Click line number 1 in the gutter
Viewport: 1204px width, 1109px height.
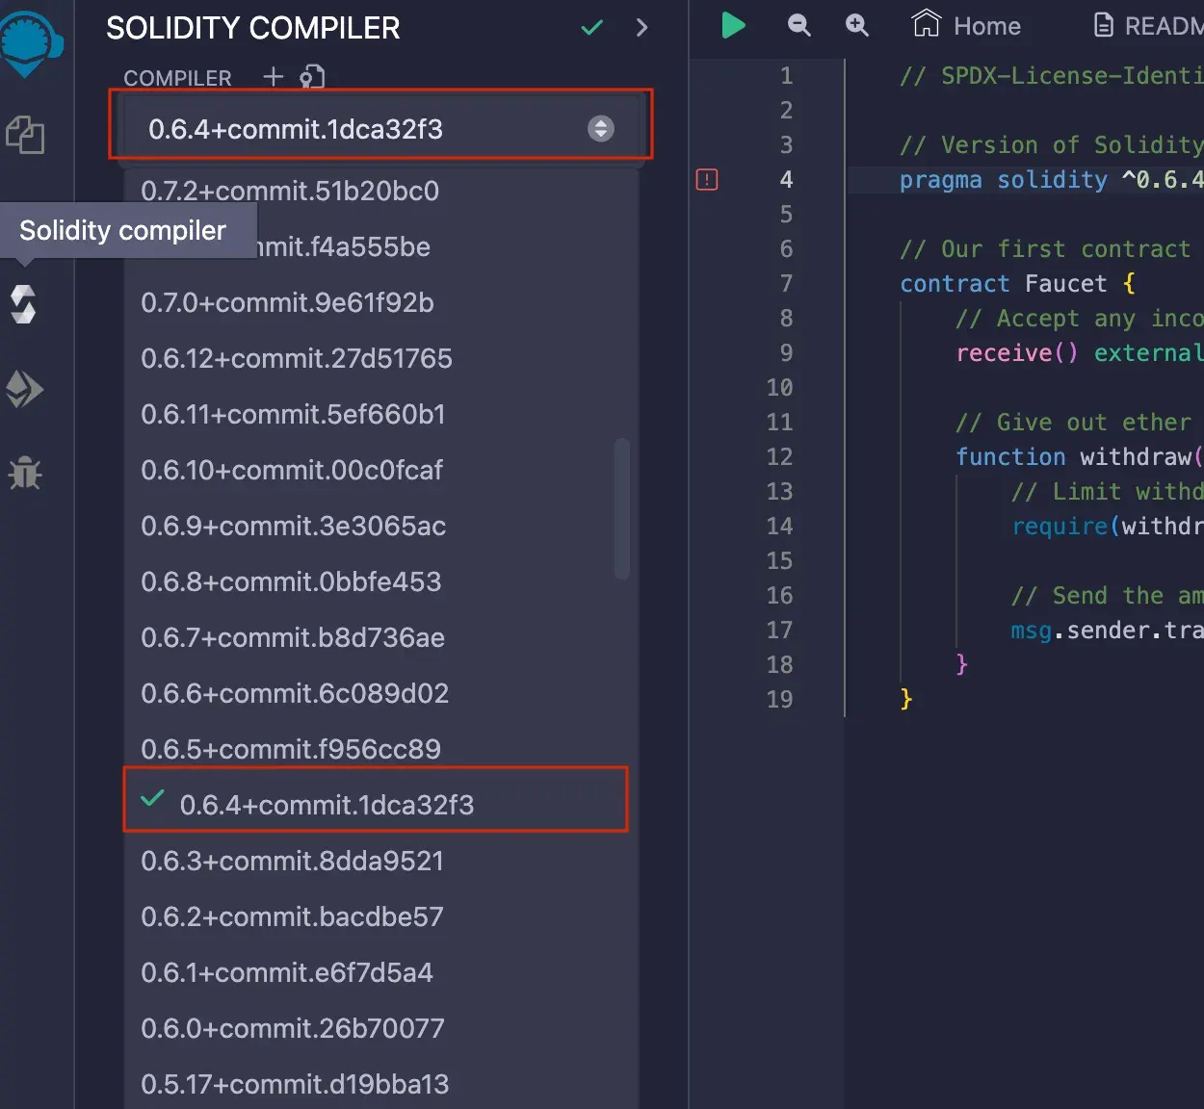click(786, 75)
